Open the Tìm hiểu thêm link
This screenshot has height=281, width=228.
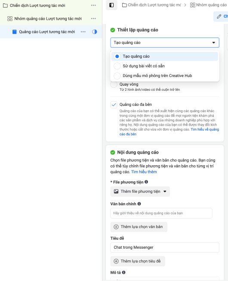144,172
